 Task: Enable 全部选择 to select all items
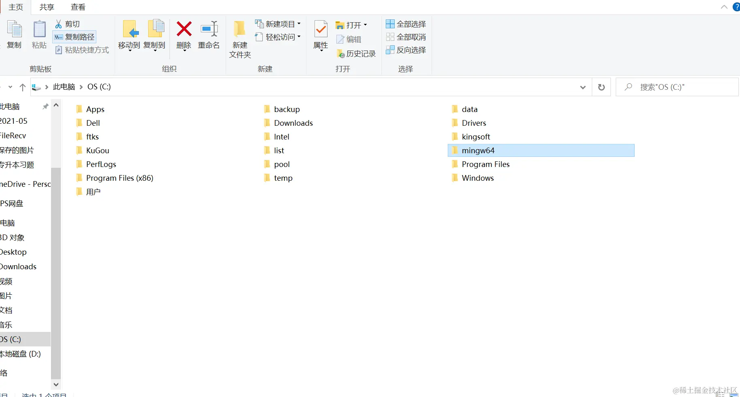click(x=406, y=24)
